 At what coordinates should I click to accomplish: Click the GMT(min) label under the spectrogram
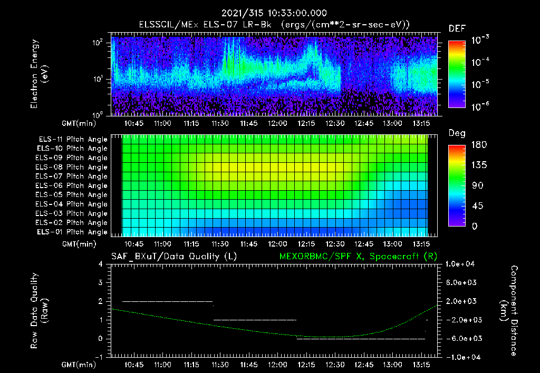click(x=79, y=123)
